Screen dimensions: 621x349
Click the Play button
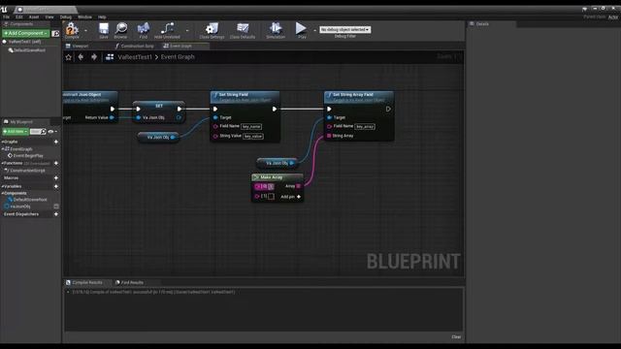pyautogui.click(x=301, y=30)
